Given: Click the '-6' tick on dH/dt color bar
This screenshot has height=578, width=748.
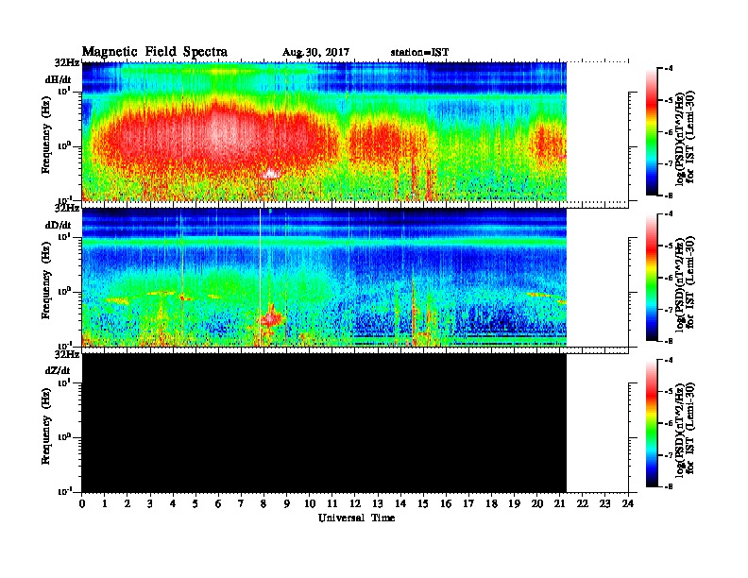Looking at the screenshot, I should pos(668,132).
